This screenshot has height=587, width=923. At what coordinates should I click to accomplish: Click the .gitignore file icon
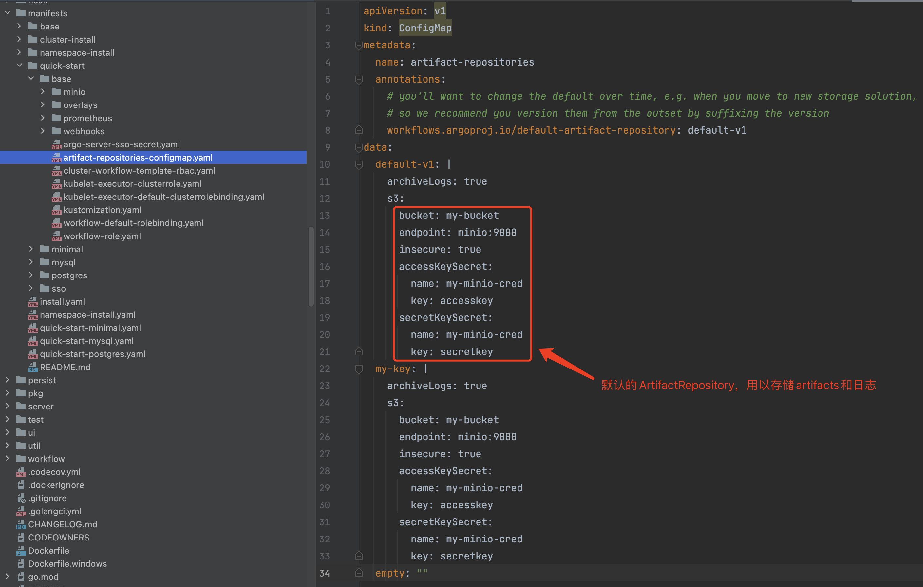[x=21, y=498]
